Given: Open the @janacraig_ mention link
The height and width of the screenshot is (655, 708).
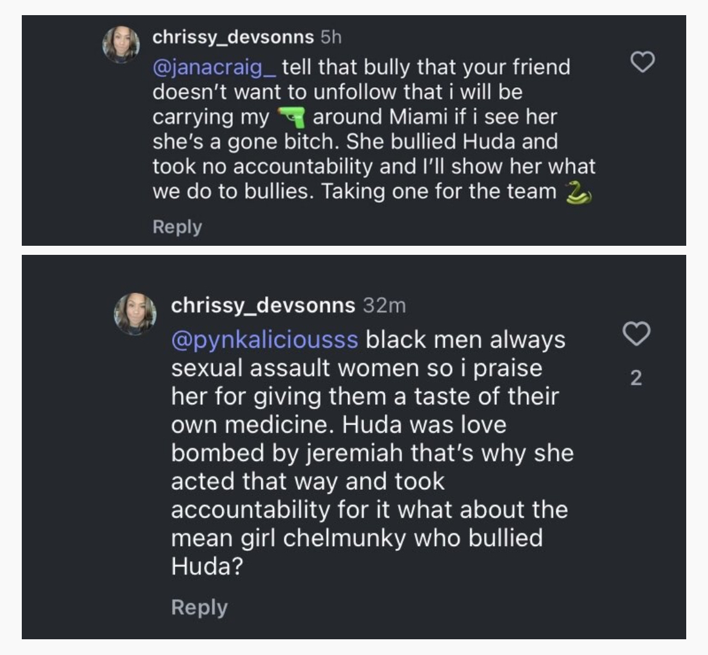Looking at the screenshot, I should click(214, 67).
